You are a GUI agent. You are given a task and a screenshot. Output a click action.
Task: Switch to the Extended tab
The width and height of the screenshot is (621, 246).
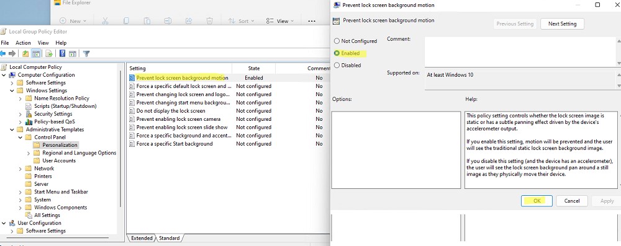click(x=142, y=238)
